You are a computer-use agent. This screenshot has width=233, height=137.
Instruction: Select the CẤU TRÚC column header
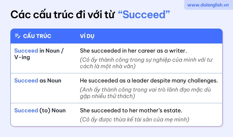click(37, 36)
